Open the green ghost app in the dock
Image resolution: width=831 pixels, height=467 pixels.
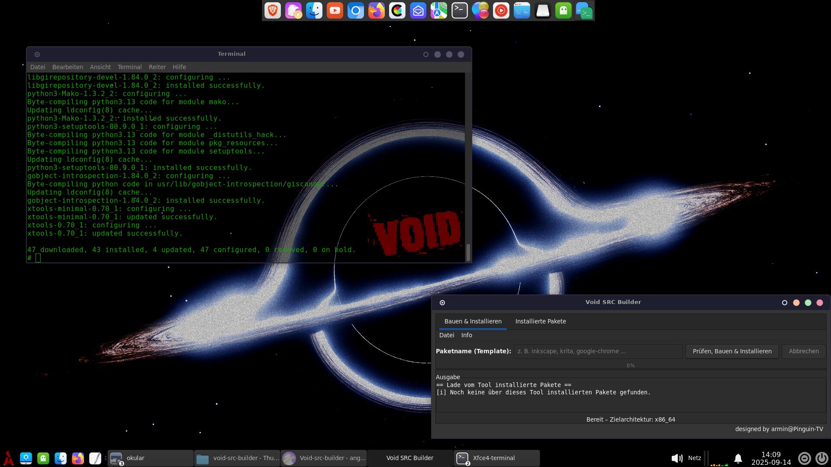tap(564, 10)
